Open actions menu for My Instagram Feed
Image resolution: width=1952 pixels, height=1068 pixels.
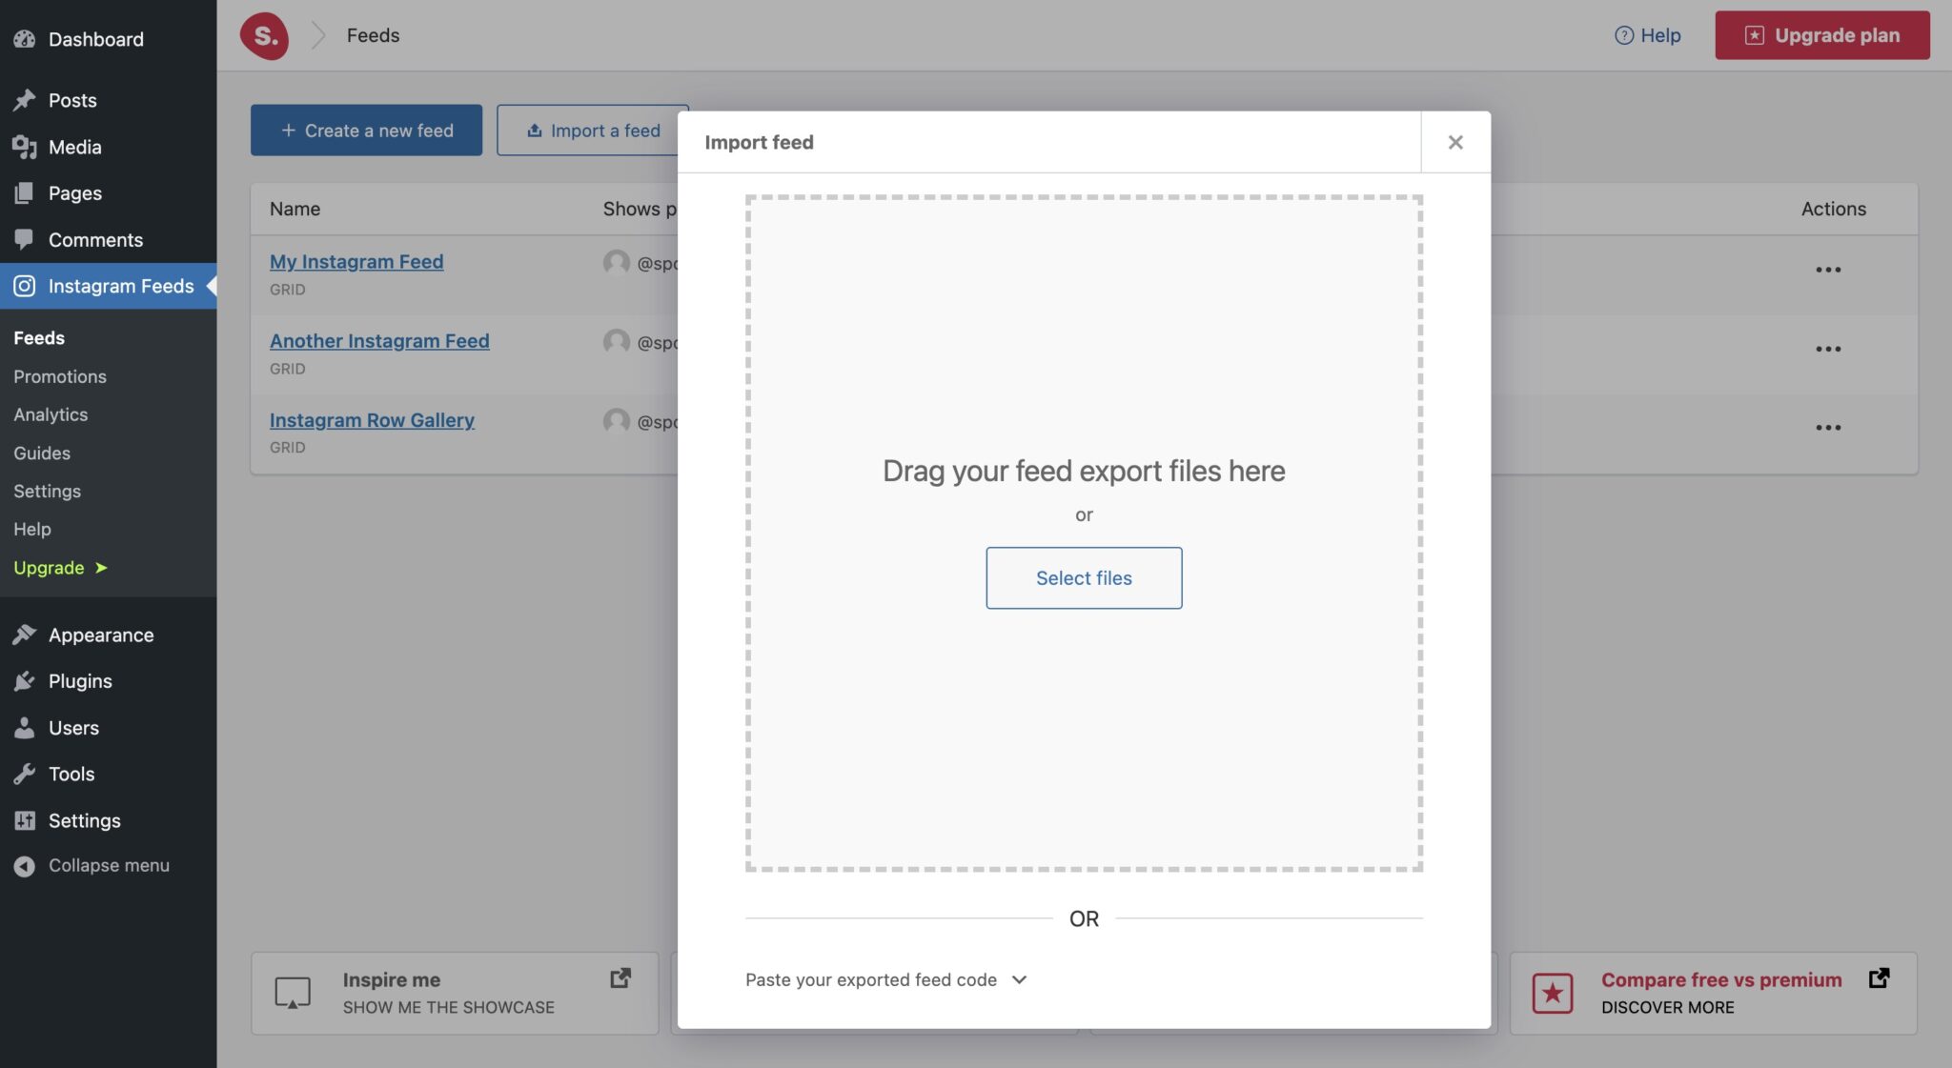coord(1828,270)
